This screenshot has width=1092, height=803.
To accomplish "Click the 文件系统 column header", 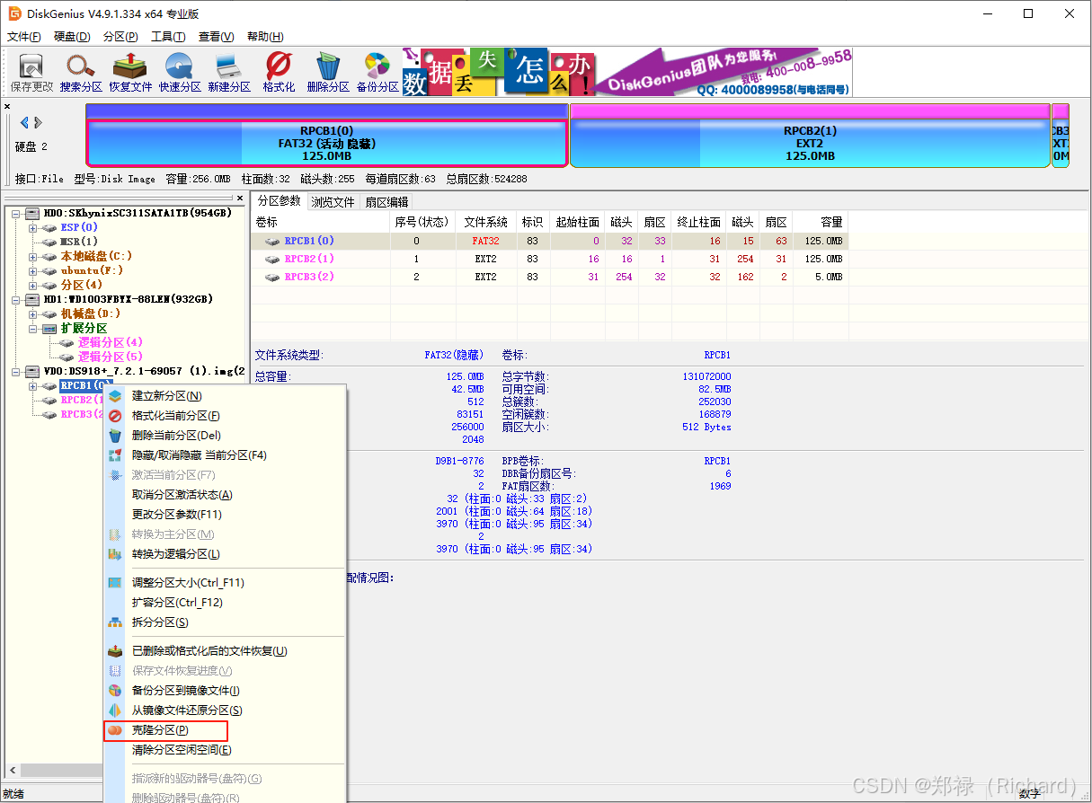I will coord(485,222).
